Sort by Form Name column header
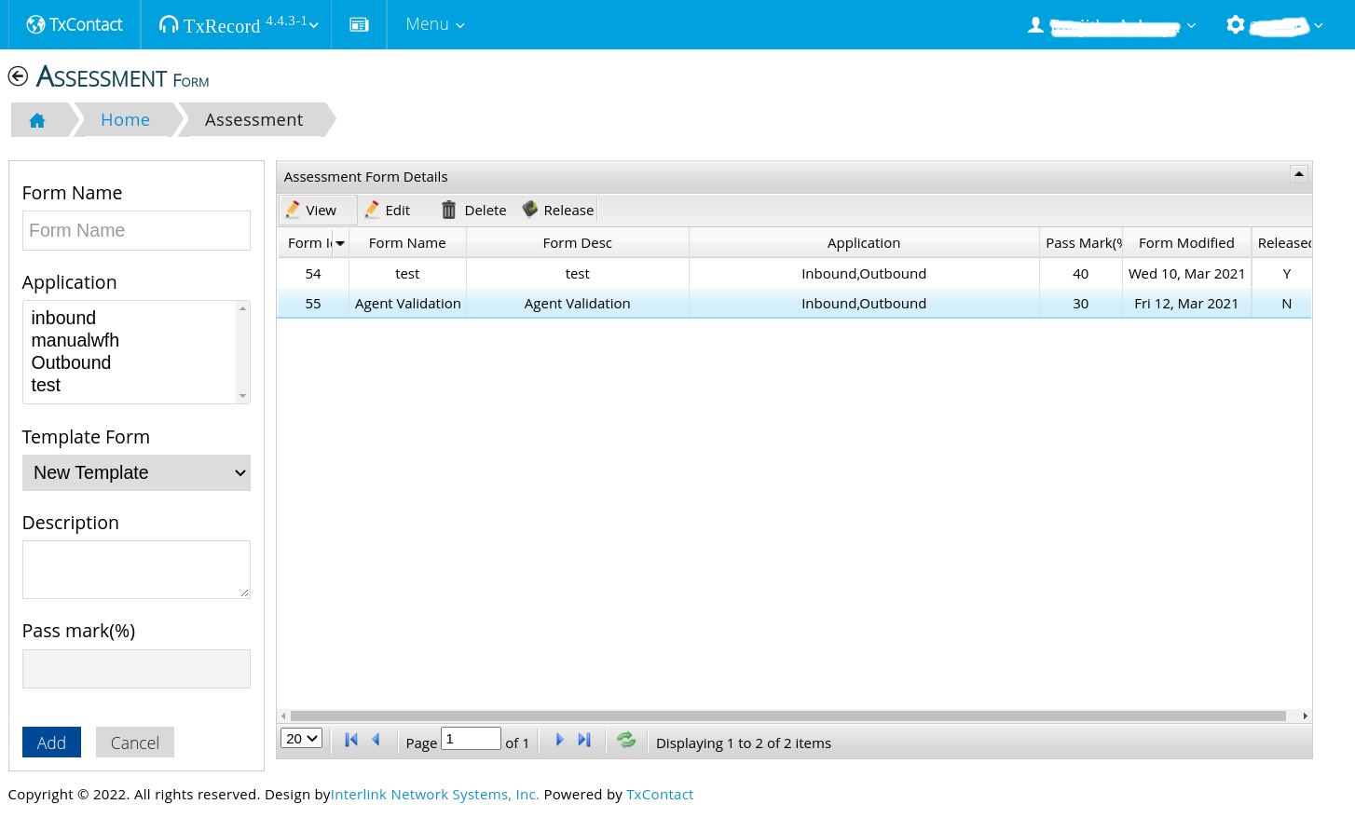The image size is (1355, 818). [x=407, y=243]
